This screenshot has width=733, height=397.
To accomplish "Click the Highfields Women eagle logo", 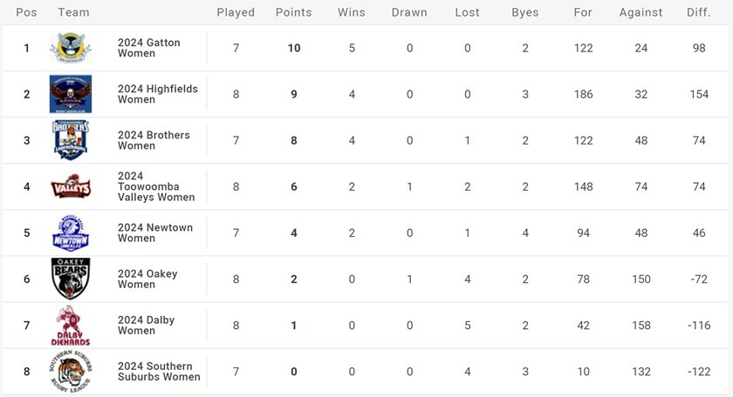I will point(71,94).
